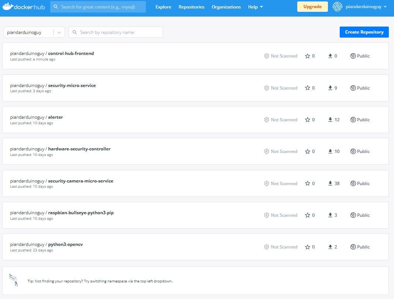Image resolution: width=394 pixels, height=299 pixels.
Task: Click the Upgrade button
Action: (312, 6)
